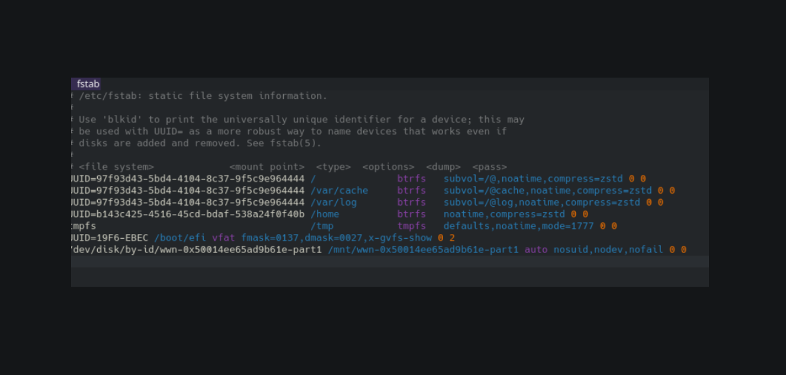
Task: Click the 'fstab(5)' reference in the comment
Action: [x=300, y=143]
